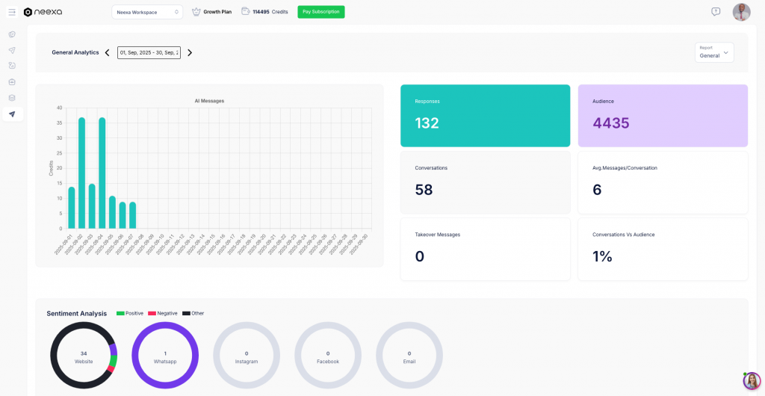Open the paper plane outline sidebar icon
The width and height of the screenshot is (765, 396).
[12, 50]
